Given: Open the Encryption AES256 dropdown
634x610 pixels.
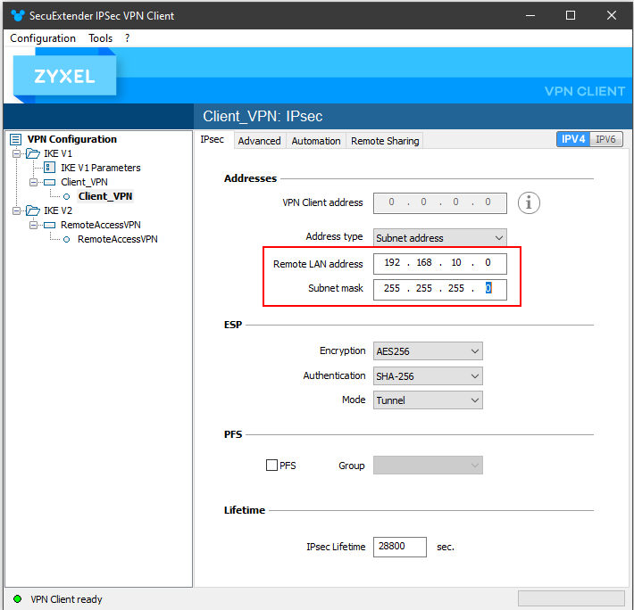Looking at the screenshot, I should 428,351.
